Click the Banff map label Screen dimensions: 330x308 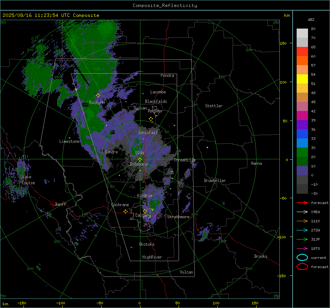click(x=60, y=204)
